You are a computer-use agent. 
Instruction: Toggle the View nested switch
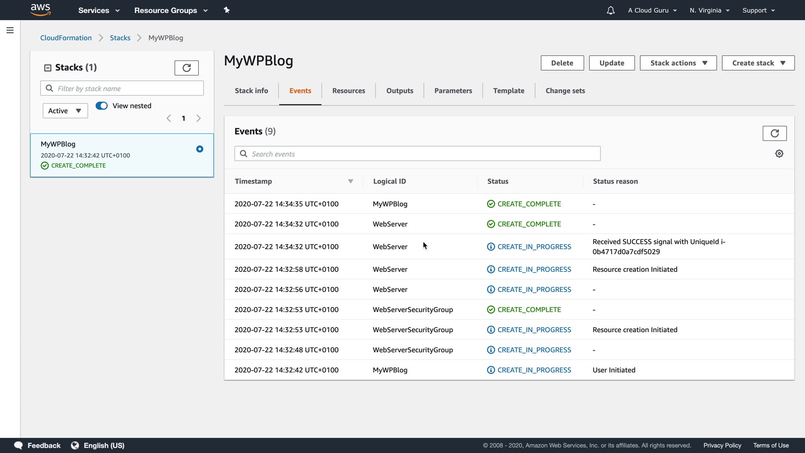pos(101,106)
